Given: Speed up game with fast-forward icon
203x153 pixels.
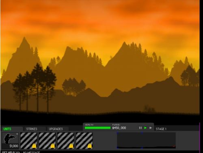Looking at the screenshot, I should coord(151,128).
